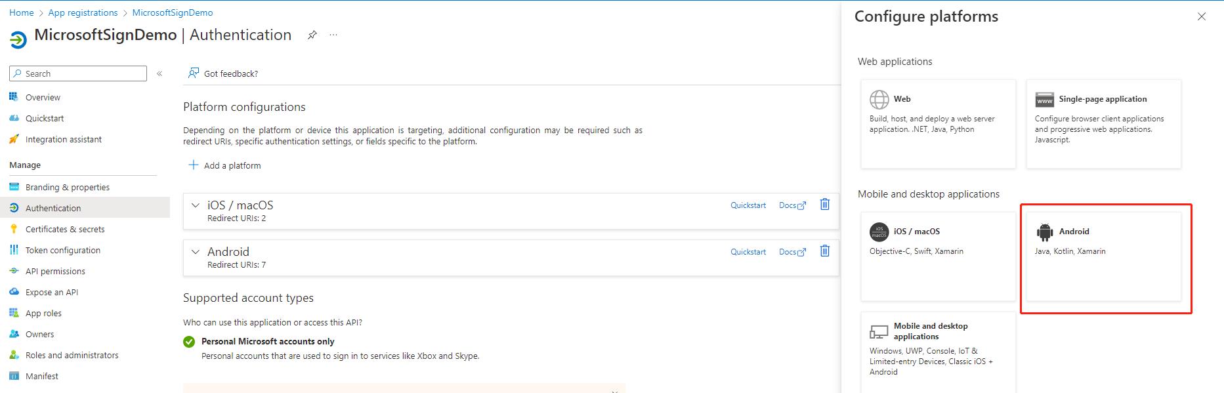This screenshot has width=1224, height=393.
Task: Click the Overview grid icon in sidebar
Action: pyautogui.click(x=14, y=97)
